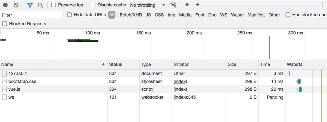Click the bootstrap.css file icon
The height and width of the screenshot is (122, 327).
(4, 82)
